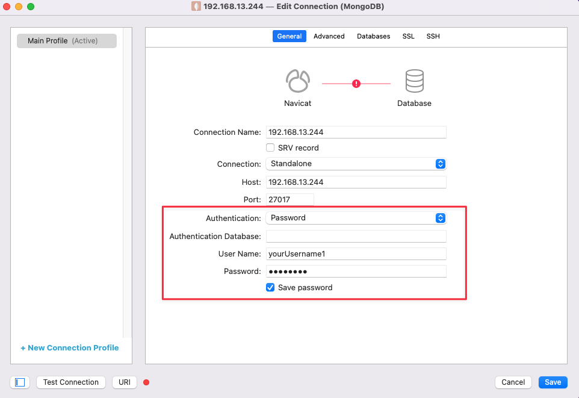Enable the SRV record checkbox
Image resolution: width=579 pixels, height=398 pixels.
(270, 148)
